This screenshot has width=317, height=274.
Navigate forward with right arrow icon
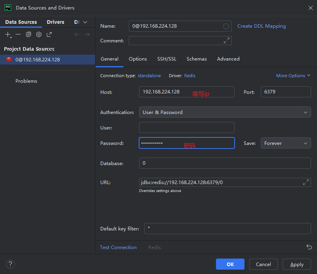(x=87, y=34)
